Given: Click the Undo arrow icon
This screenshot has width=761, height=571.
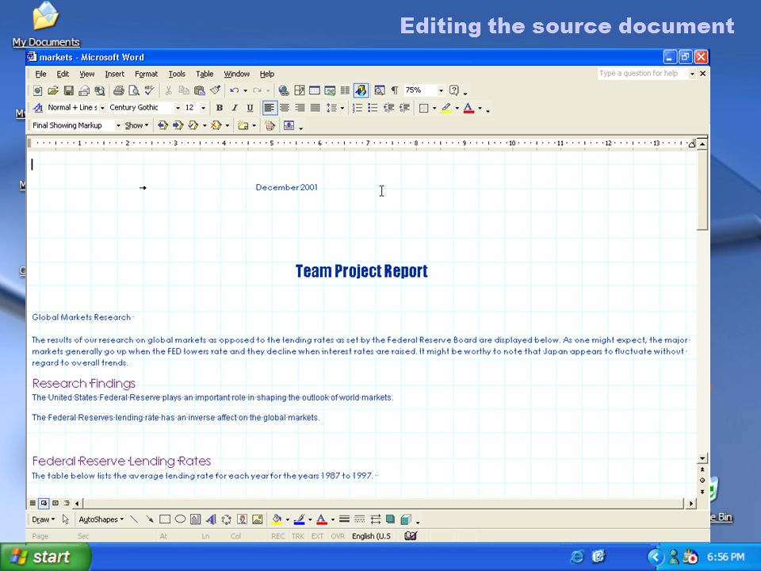Looking at the screenshot, I should pyautogui.click(x=235, y=90).
